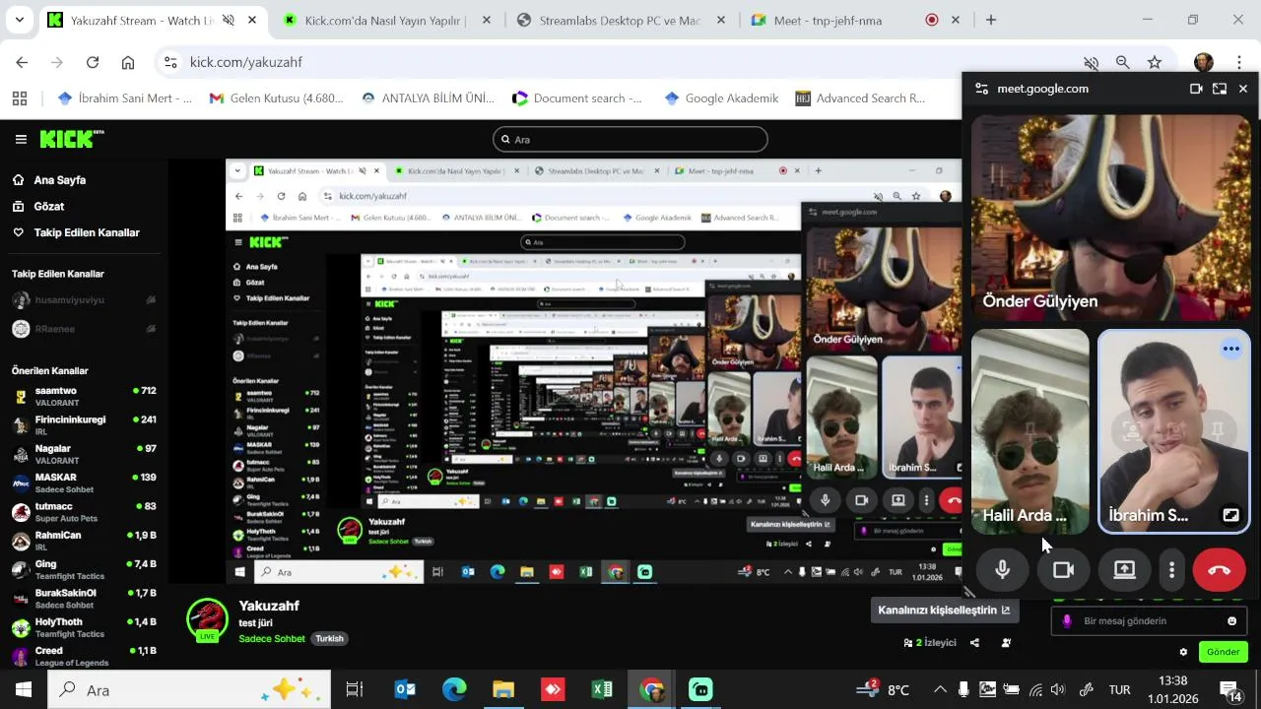Unmute the Yakuzahf Stream tab

(x=229, y=20)
